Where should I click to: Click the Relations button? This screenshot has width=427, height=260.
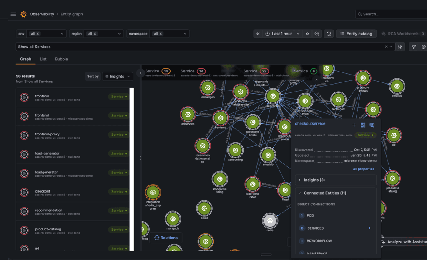166,237
